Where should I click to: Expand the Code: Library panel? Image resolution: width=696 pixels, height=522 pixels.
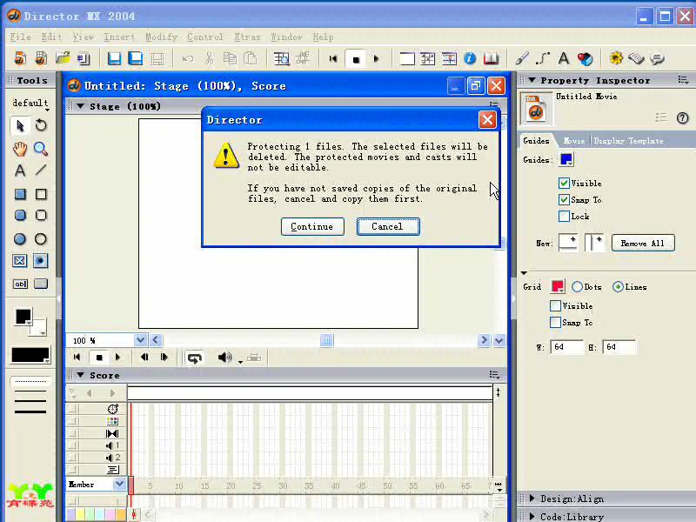pyautogui.click(x=532, y=516)
